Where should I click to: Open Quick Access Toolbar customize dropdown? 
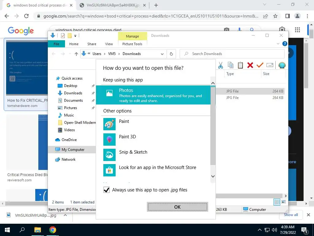pos(75,36)
